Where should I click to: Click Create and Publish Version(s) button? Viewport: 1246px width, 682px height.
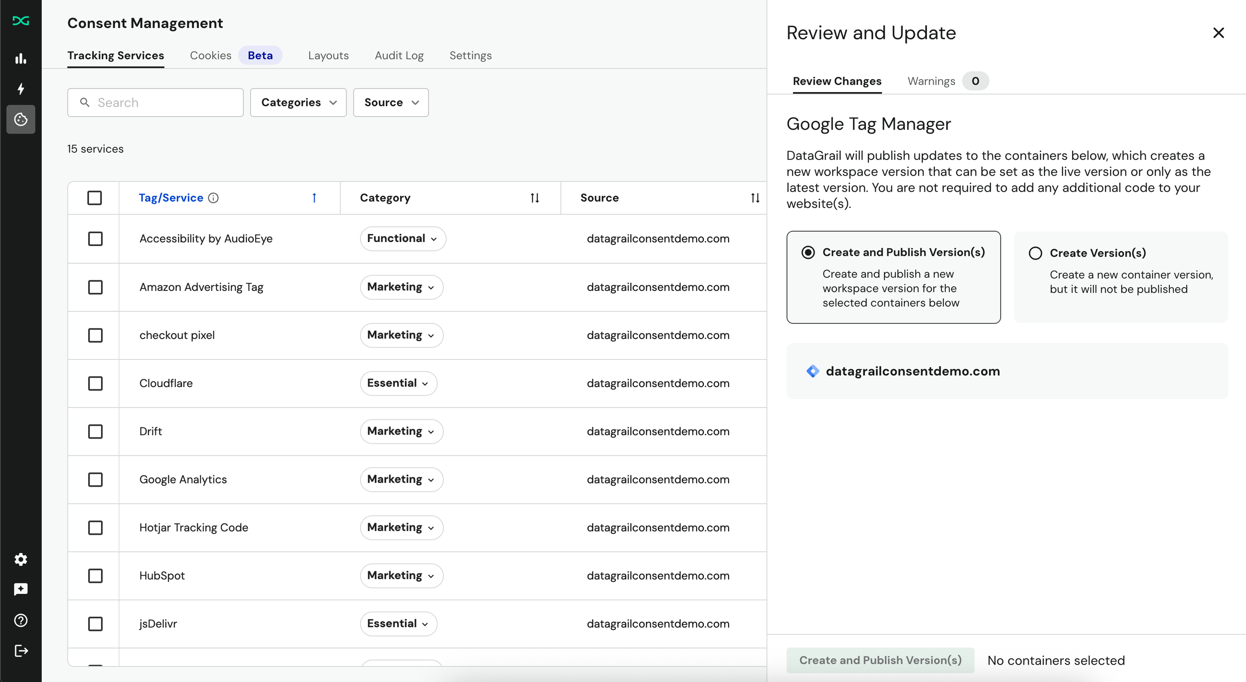pyautogui.click(x=880, y=660)
